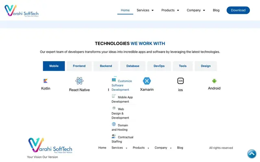Viewport: 260px width, 162px height.
Task: Open the Database tab
Action: point(133,66)
